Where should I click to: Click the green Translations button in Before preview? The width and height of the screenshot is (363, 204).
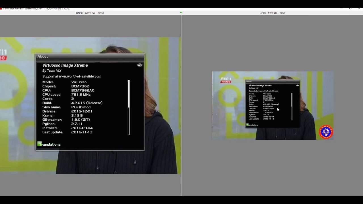click(49, 144)
